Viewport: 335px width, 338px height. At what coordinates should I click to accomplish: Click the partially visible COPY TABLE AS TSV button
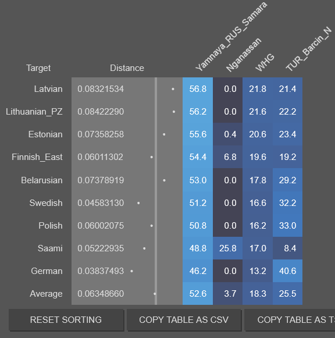[290, 320]
